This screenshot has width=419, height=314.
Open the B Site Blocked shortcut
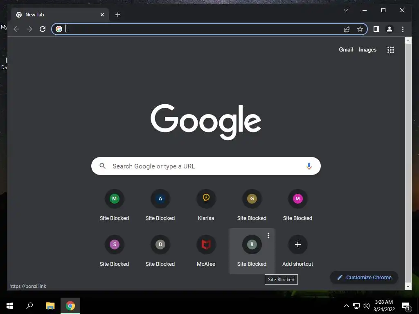tap(252, 251)
